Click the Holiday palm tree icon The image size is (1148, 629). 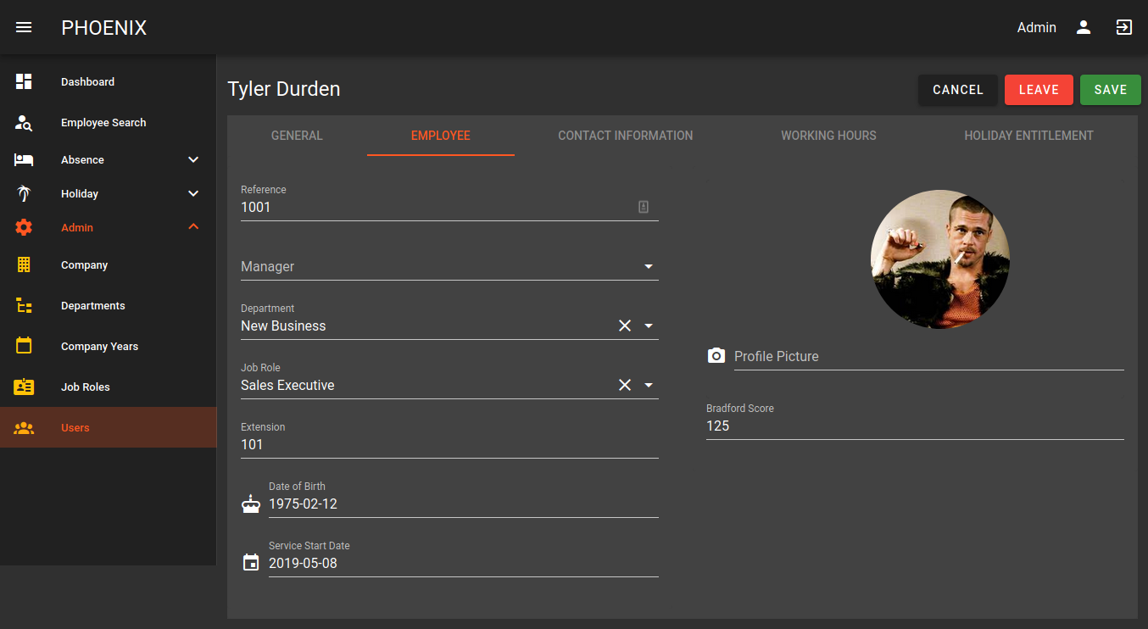(24, 193)
